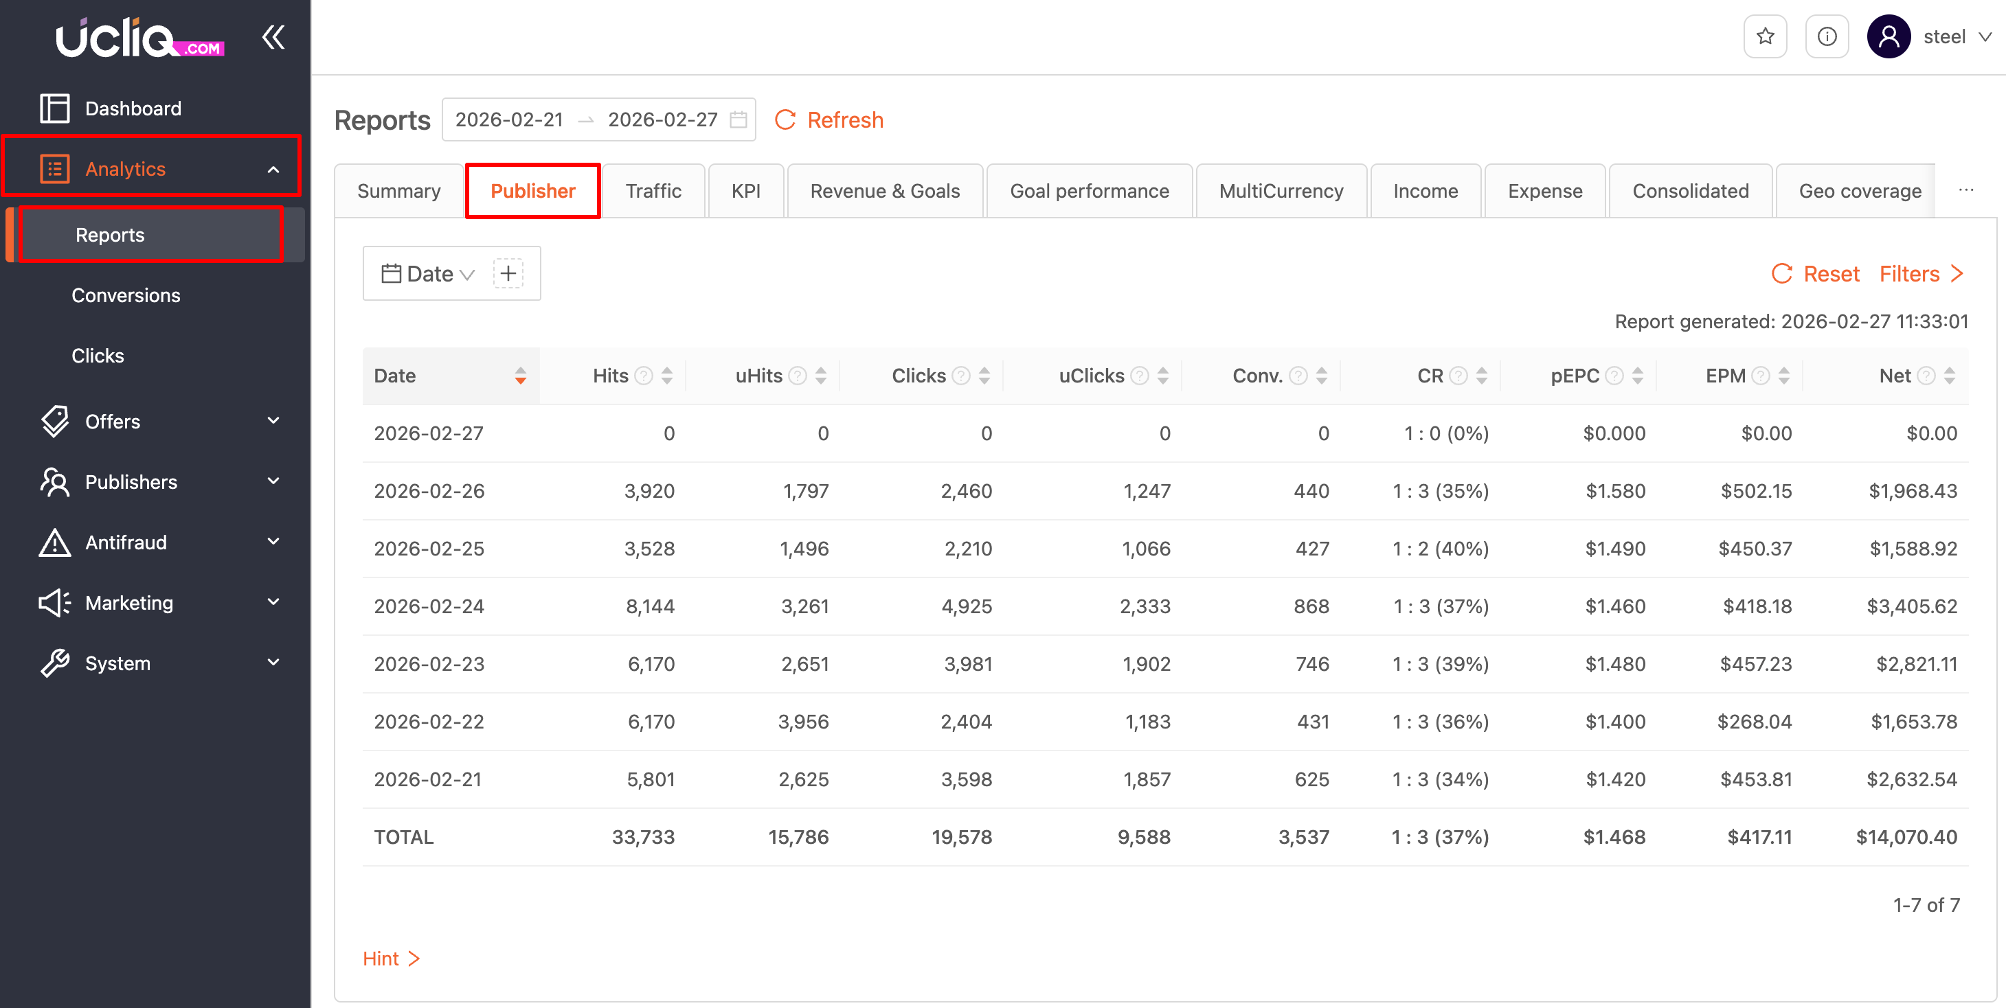Click calendar icon in date range field
Screen dimensions: 2006x1008
coord(737,120)
